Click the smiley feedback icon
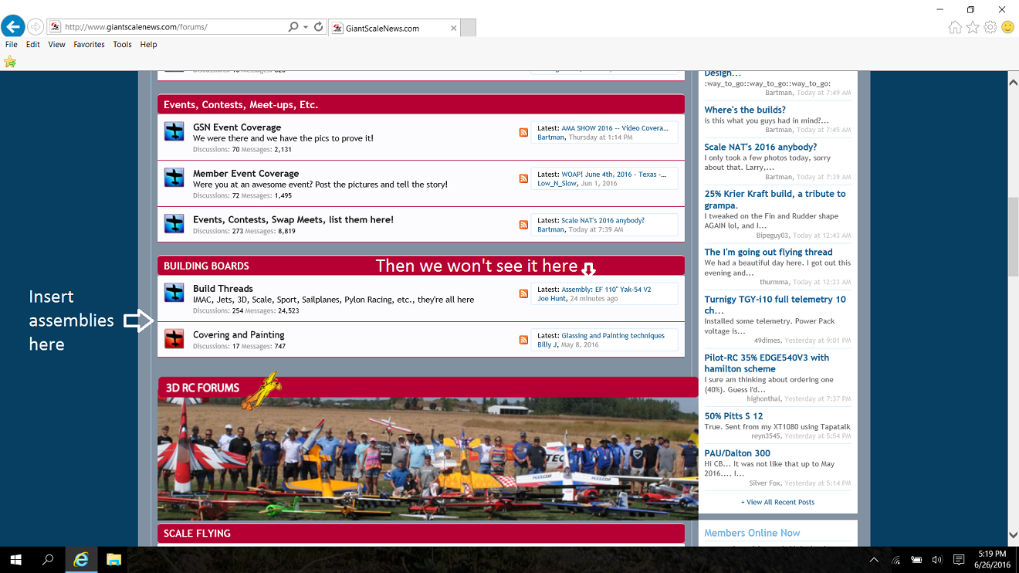Image resolution: width=1019 pixels, height=573 pixels. point(1007,27)
